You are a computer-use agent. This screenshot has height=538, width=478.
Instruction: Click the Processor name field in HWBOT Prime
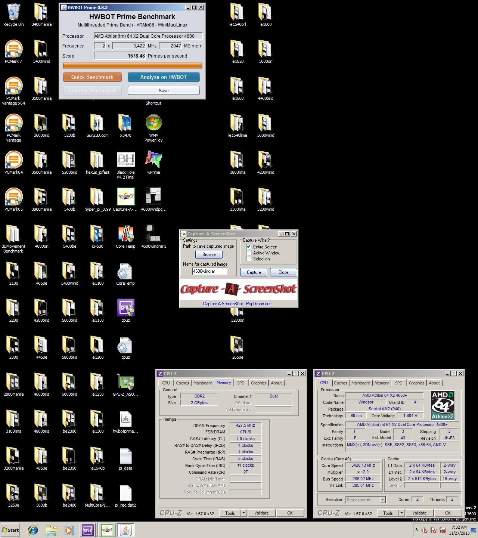[x=148, y=36]
